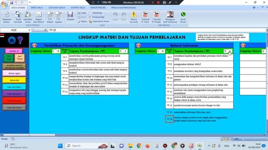The width and height of the screenshot is (268, 150).
Task: Select TP 7 cell under Pendidikan Pancasila
Action: click(x=65, y=57)
